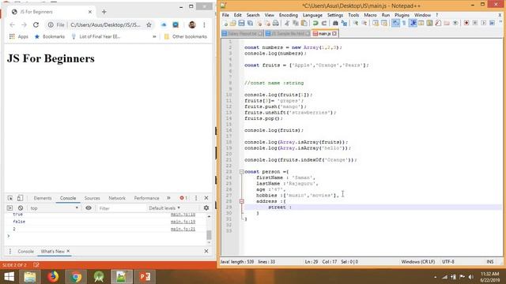This screenshot has width=506, height=284.
Task: Click the console output scrollbar thumb
Action: click(209, 235)
